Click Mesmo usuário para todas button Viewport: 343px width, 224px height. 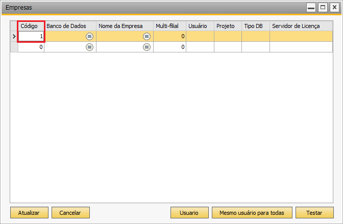(252, 213)
